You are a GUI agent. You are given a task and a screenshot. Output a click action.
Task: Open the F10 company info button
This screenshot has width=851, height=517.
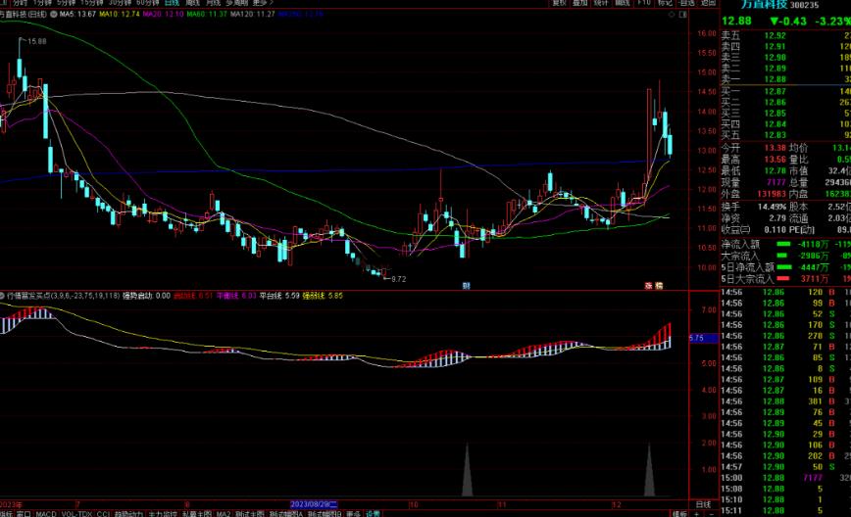click(644, 3)
